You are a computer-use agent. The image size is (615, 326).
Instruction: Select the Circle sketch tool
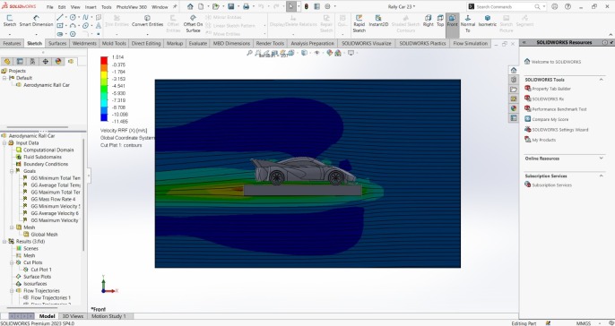pos(73,17)
